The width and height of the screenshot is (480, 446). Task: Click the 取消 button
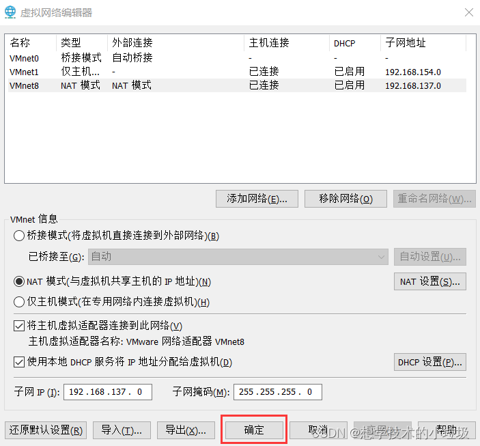(318, 430)
